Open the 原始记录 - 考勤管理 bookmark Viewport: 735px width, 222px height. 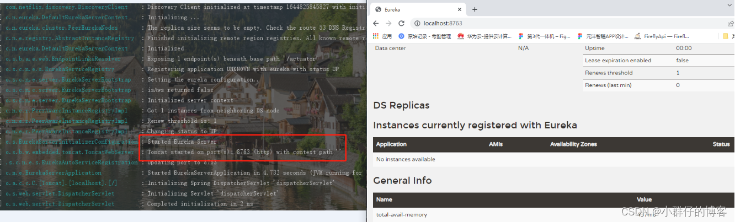tap(425, 36)
